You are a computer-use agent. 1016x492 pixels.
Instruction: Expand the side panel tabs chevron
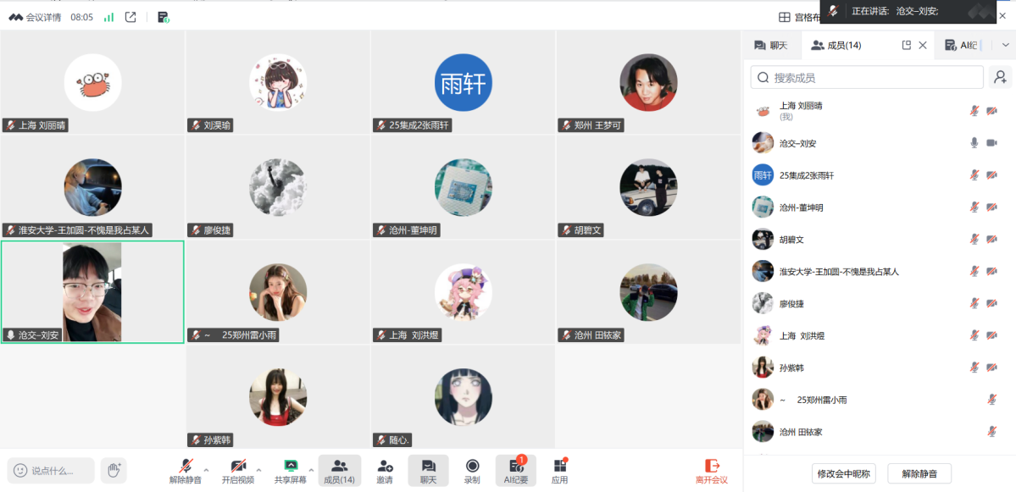[1006, 45]
